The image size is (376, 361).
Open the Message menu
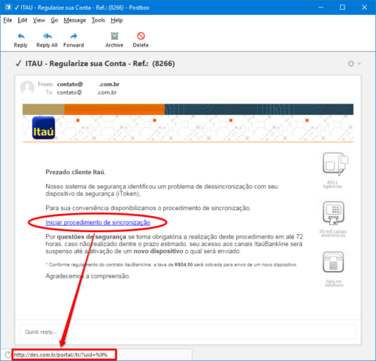click(74, 20)
